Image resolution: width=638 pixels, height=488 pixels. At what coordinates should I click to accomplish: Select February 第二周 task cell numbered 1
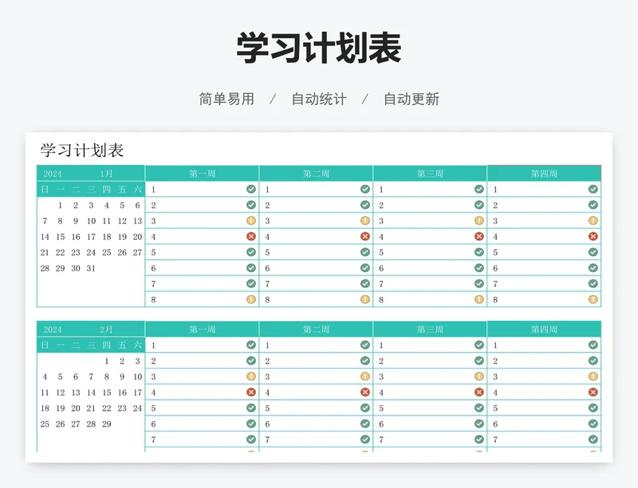pyautogui.click(x=316, y=345)
